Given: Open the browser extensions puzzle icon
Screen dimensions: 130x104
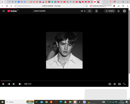Looking at the screenshot, I should 119,6.
